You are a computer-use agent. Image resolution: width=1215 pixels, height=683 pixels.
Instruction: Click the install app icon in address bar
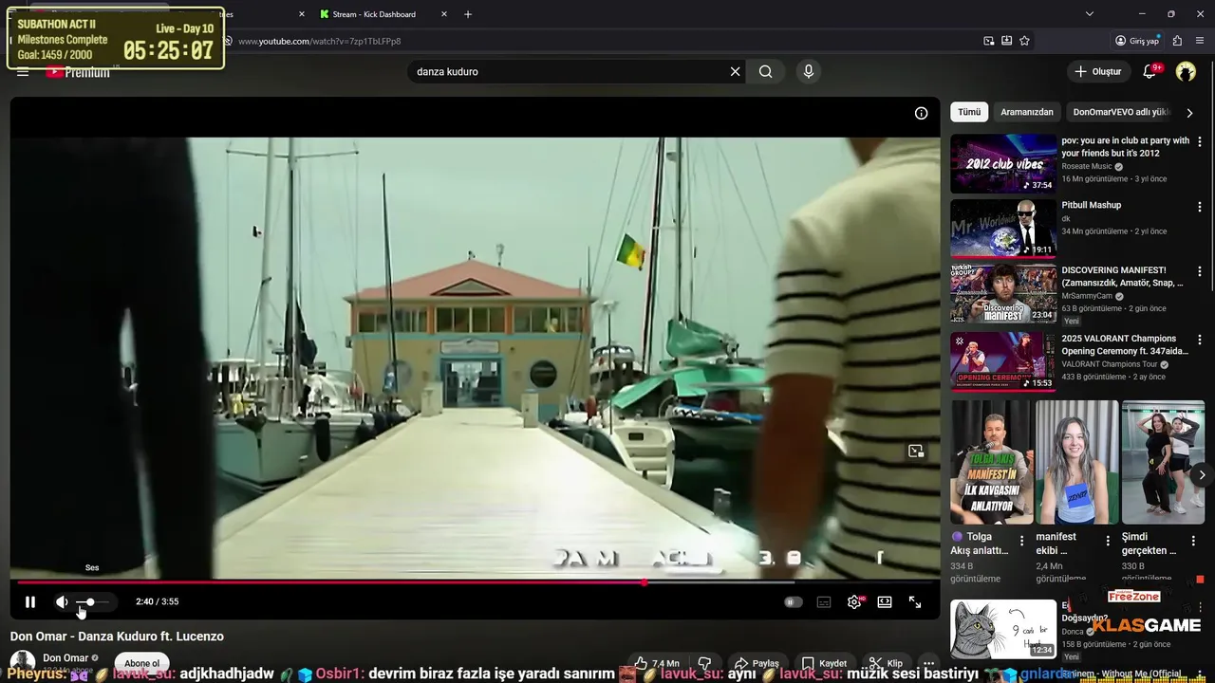tap(1007, 41)
